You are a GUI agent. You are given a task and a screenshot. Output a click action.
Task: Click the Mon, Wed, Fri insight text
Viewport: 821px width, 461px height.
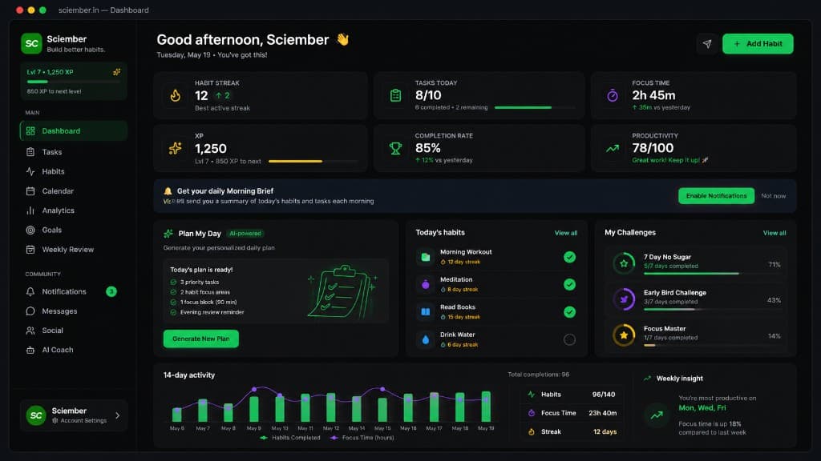click(702, 407)
